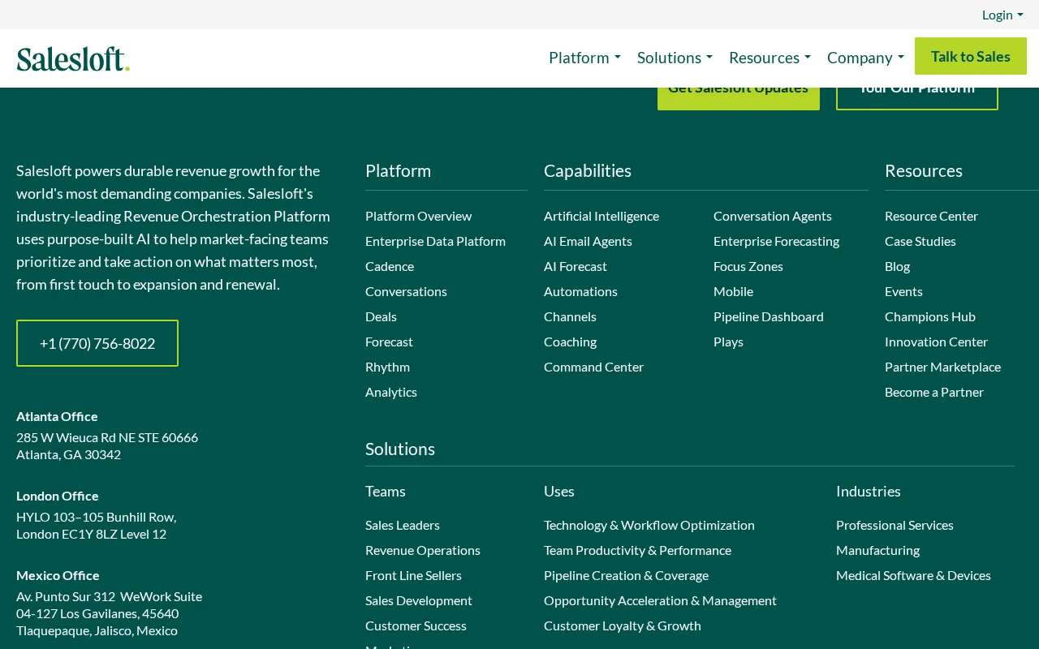This screenshot has width=1039, height=649.
Task: Click the +1 (770) 756-8022 phone button
Action: [x=97, y=343]
